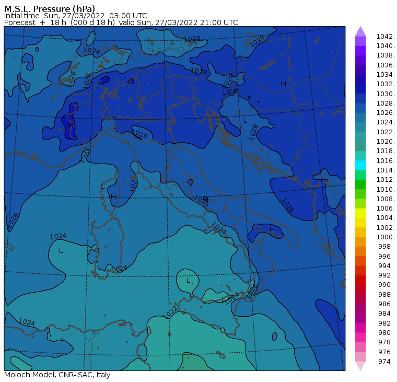Click the legend label '1030.'
Viewport: 397px width, 382px height.
[386, 94]
